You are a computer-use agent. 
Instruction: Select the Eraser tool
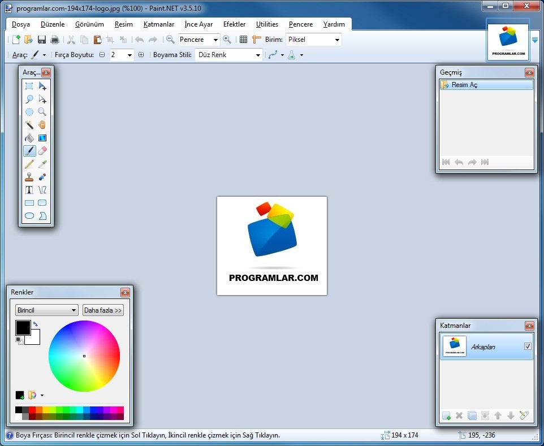(42, 151)
